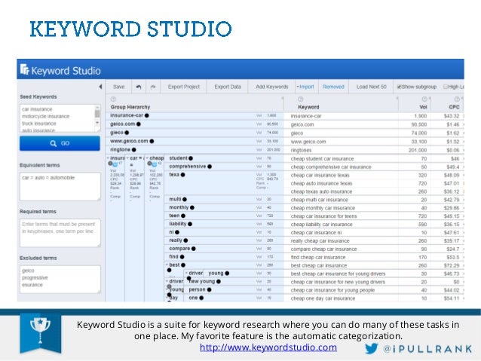
Task: Click the redo arrow in toolbar
Action: 153,87
